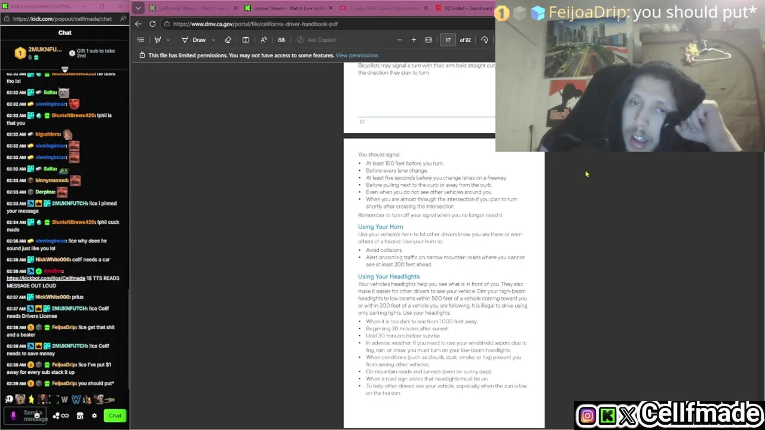Click the Add text tool icon

click(x=246, y=40)
